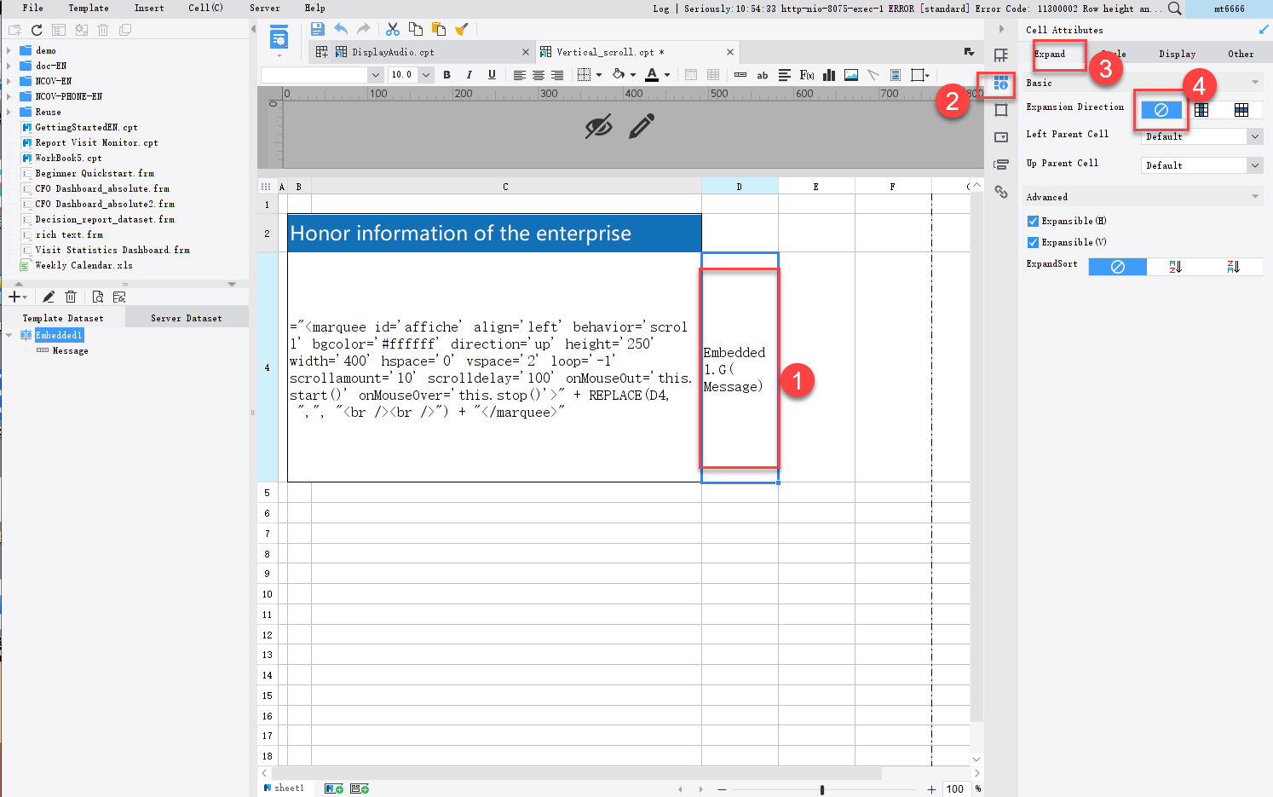Open the Server menu
Viewport: 1273px width, 797px height.
(x=264, y=8)
